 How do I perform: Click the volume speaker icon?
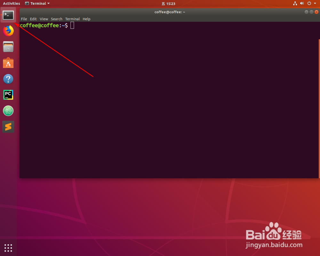(302, 4)
